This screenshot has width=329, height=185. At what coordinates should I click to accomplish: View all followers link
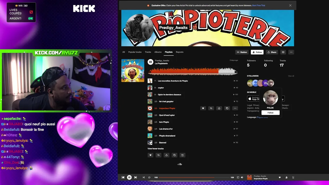(291, 76)
